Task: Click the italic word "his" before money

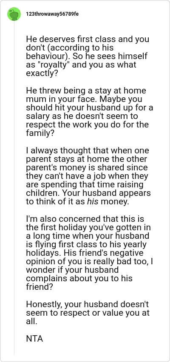Action: point(93,201)
